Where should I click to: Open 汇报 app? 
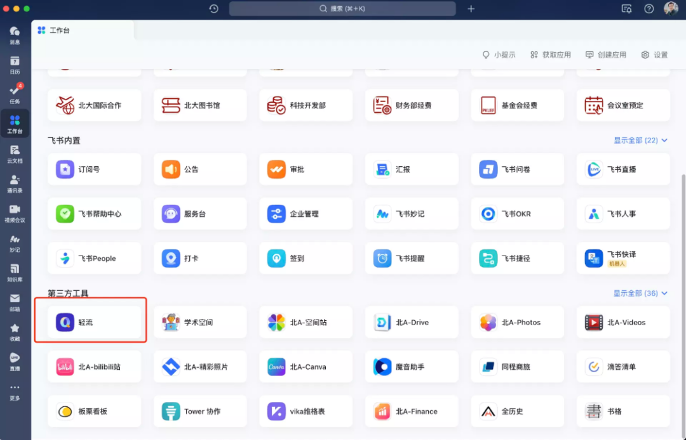(x=412, y=169)
